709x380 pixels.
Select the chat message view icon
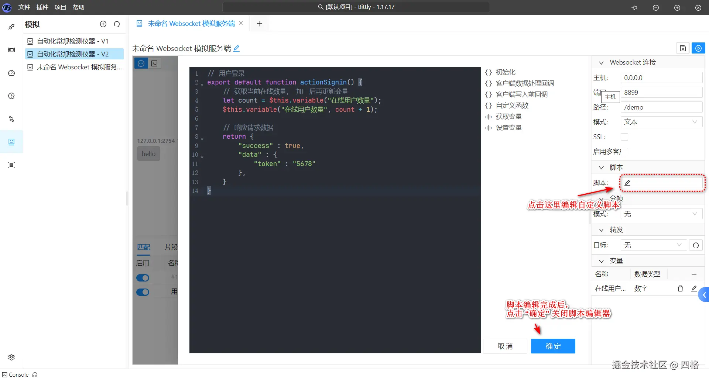pos(141,63)
